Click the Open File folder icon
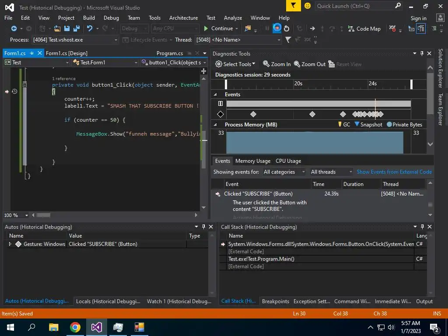Screen dimensions: 448x336 57,28
